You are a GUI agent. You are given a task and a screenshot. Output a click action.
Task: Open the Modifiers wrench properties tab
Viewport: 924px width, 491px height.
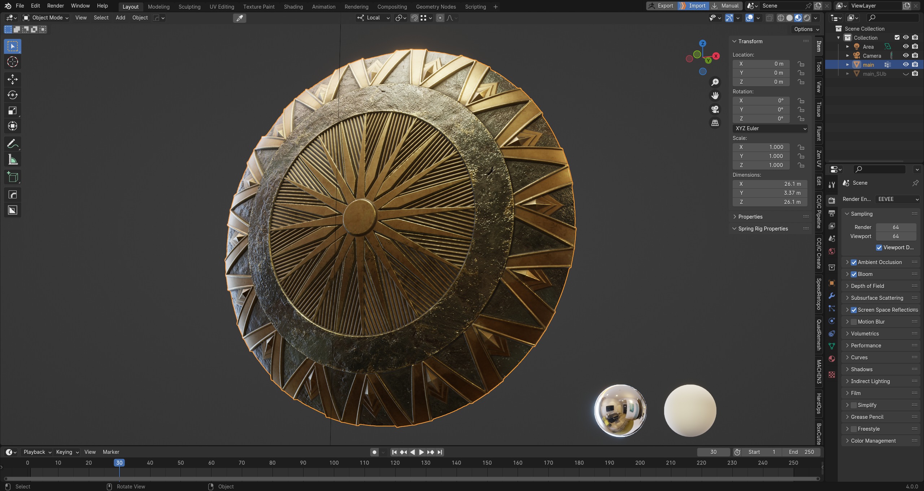click(x=832, y=295)
